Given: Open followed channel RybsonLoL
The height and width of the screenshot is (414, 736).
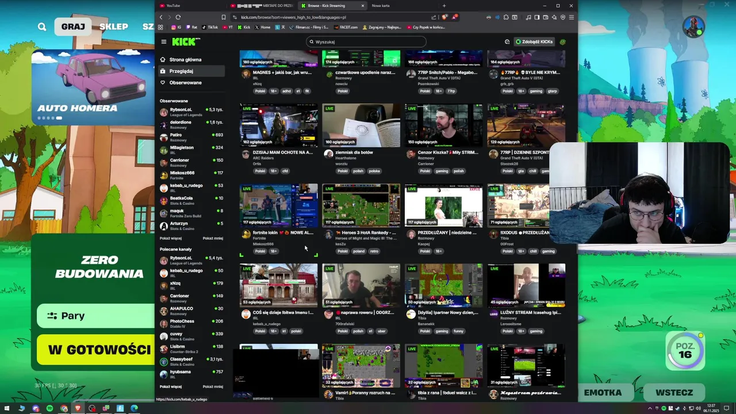Looking at the screenshot, I should (x=191, y=112).
